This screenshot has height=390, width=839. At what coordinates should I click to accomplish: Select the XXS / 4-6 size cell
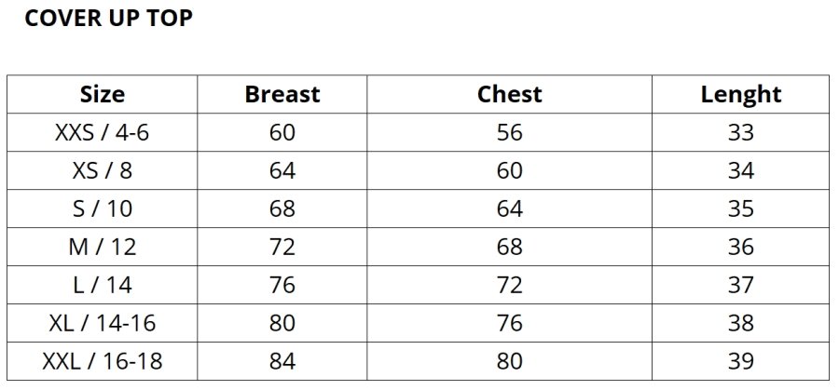[103, 132]
